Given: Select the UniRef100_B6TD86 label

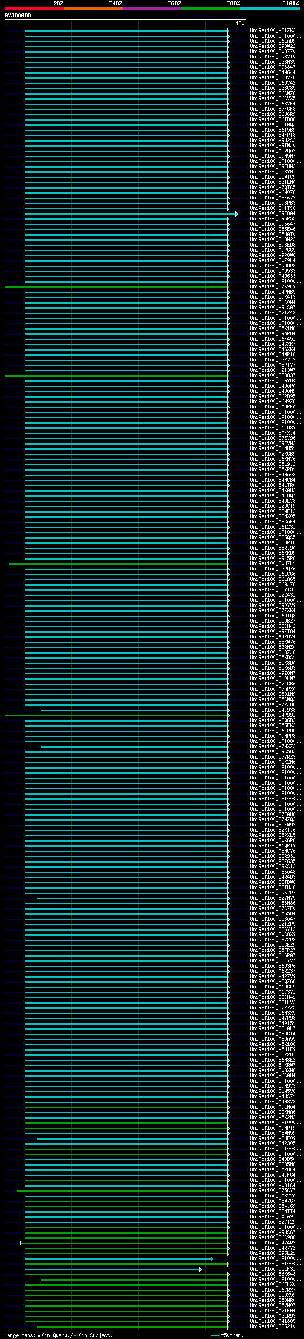Looking at the screenshot, I should [273, 120].
